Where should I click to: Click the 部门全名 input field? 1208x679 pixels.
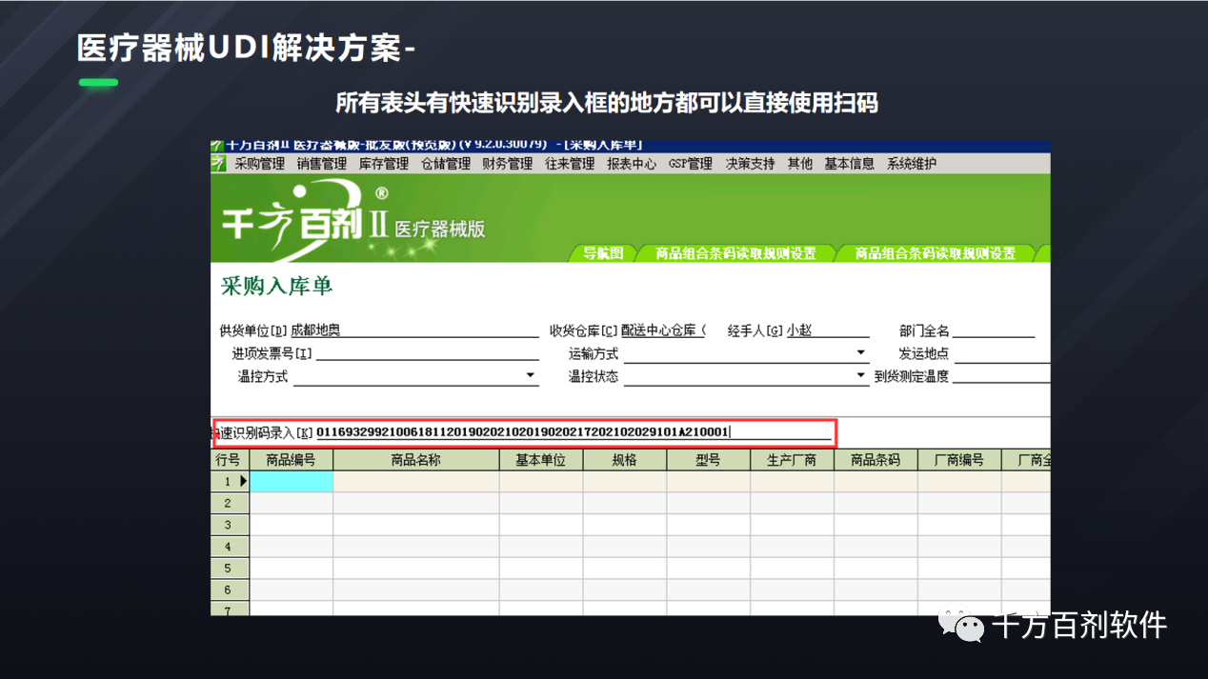tap(994, 330)
